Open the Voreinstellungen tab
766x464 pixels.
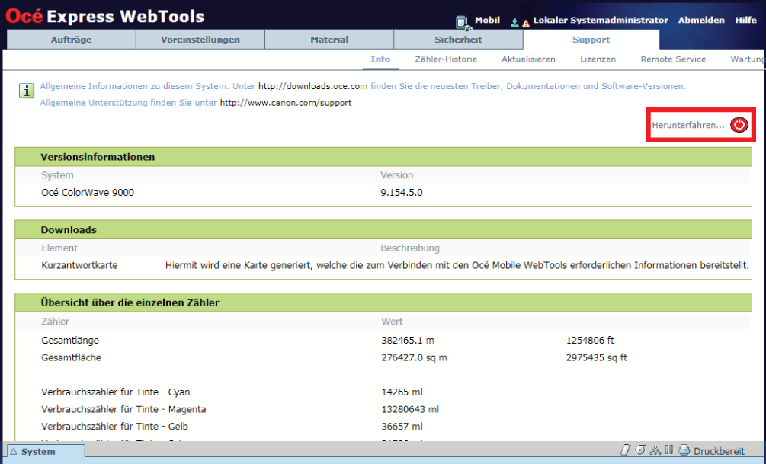(x=200, y=40)
